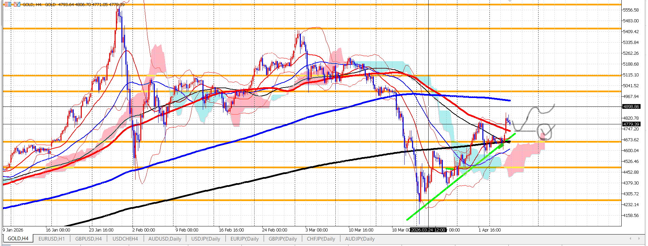Click the chart shift triangle marker
This screenshot has height=246, width=648.
(x=510, y=1)
